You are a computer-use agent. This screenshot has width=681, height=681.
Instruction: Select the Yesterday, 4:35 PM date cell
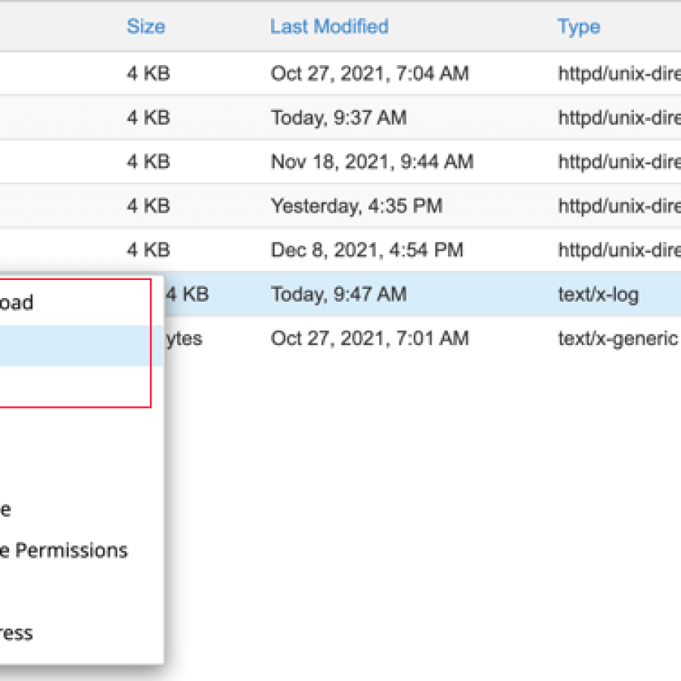[356, 206]
